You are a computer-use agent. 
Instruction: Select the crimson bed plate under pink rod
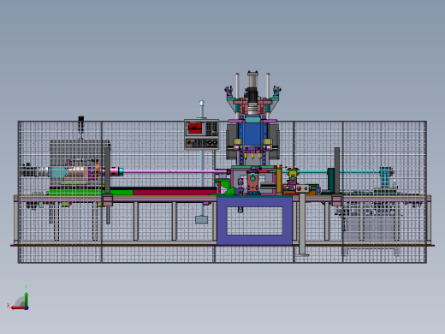175,193
